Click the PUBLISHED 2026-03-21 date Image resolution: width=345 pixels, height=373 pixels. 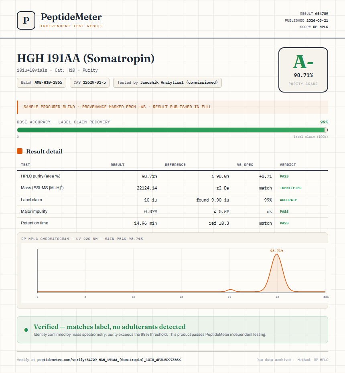point(306,20)
